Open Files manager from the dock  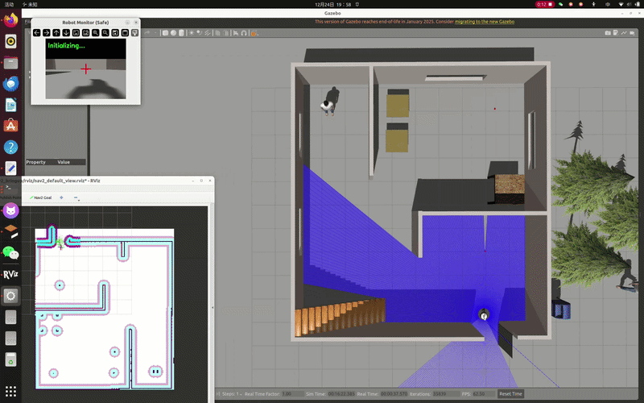tap(10, 63)
